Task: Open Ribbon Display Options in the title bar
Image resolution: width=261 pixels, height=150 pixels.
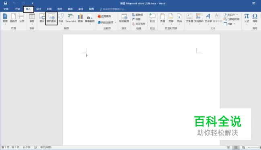Action: coord(254,3)
